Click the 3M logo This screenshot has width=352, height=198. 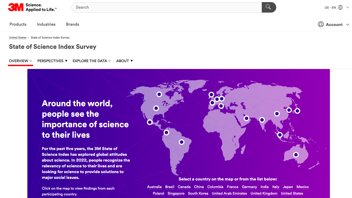coord(32,7)
